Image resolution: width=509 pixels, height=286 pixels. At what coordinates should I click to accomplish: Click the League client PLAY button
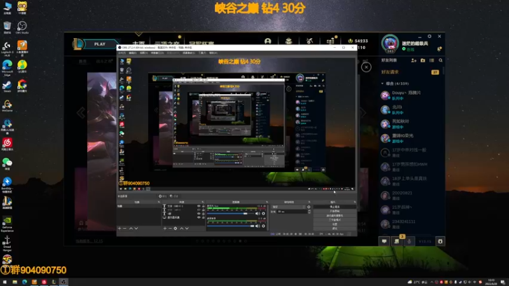point(100,44)
